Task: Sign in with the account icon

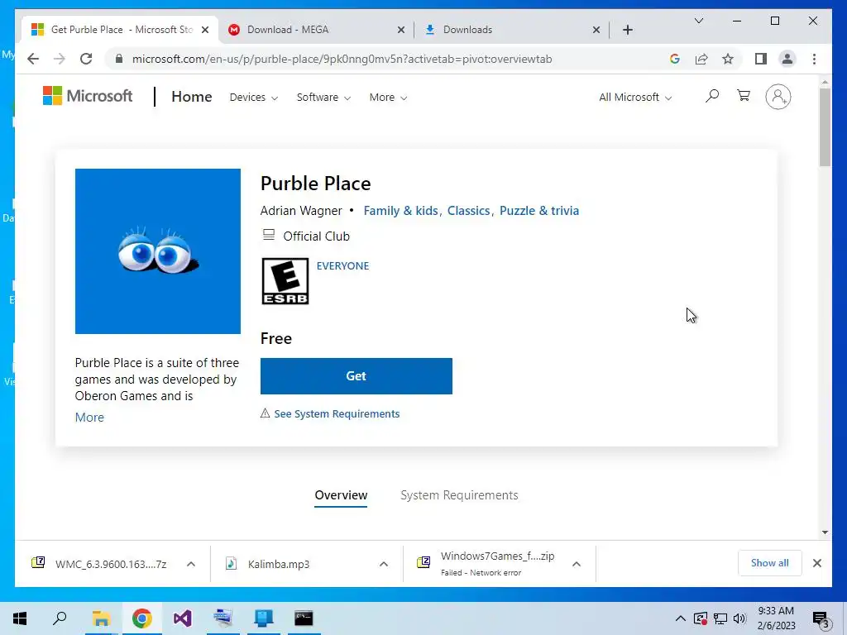Action: point(778,97)
